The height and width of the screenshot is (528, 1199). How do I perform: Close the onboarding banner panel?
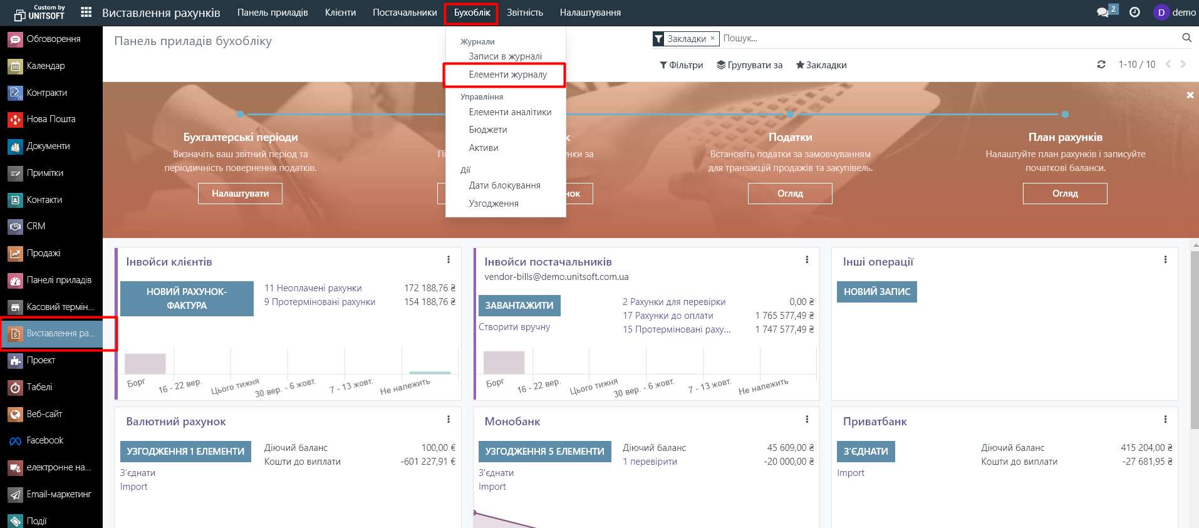click(x=1190, y=95)
